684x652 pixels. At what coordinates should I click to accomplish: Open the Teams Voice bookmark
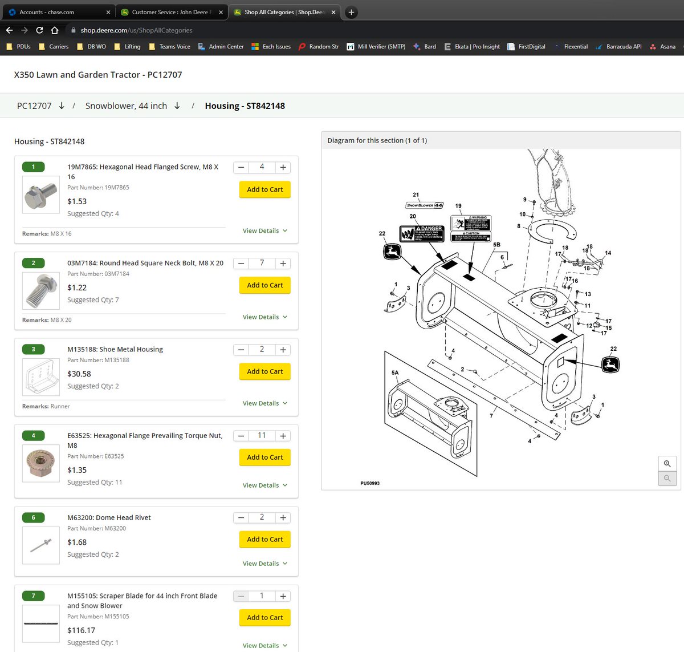click(x=169, y=47)
